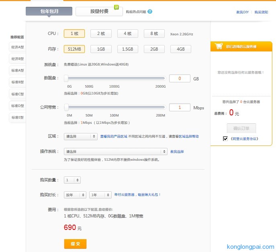The height and width of the screenshot is (252, 276).
Task: Toggle the 阿里云服务协议 agreement checkbox
Action: point(225,139)
